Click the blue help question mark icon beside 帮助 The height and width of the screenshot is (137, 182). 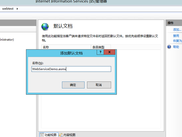169,47
